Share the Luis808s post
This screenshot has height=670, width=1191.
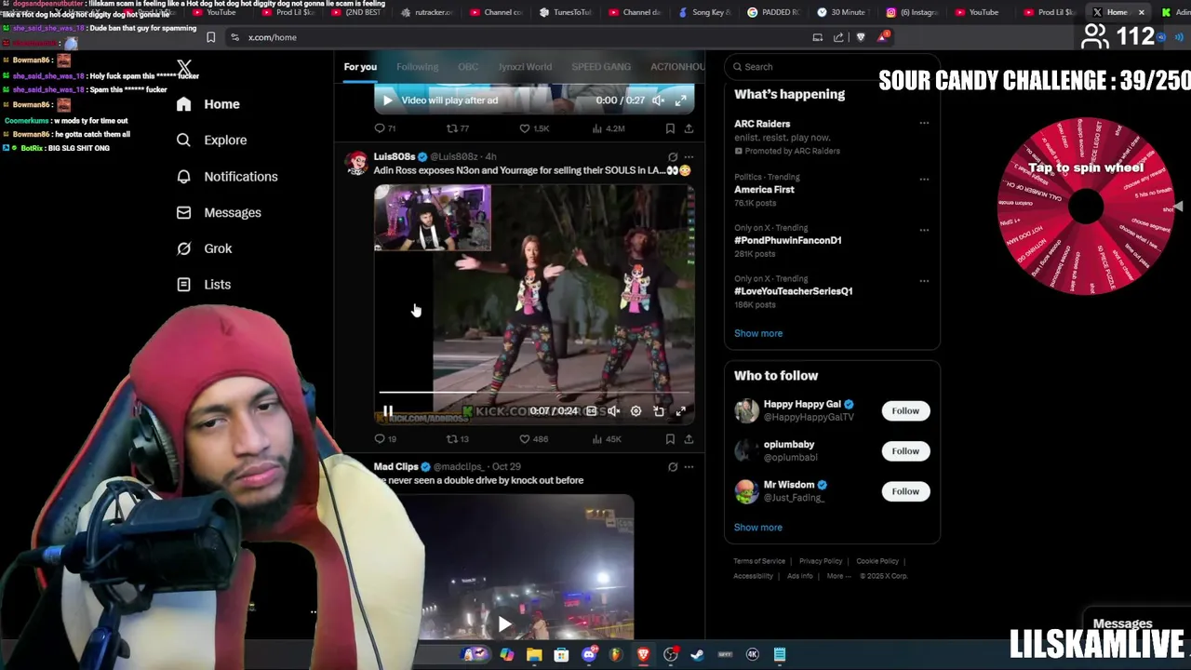coord(689,439)
